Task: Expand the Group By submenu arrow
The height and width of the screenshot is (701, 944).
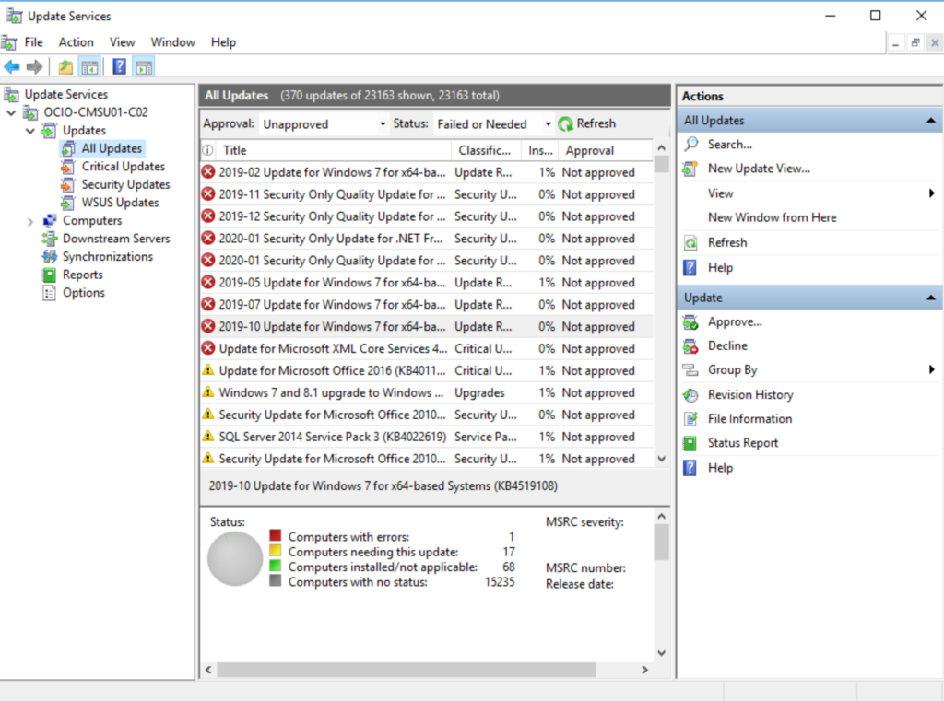Action: pos(931,369)
